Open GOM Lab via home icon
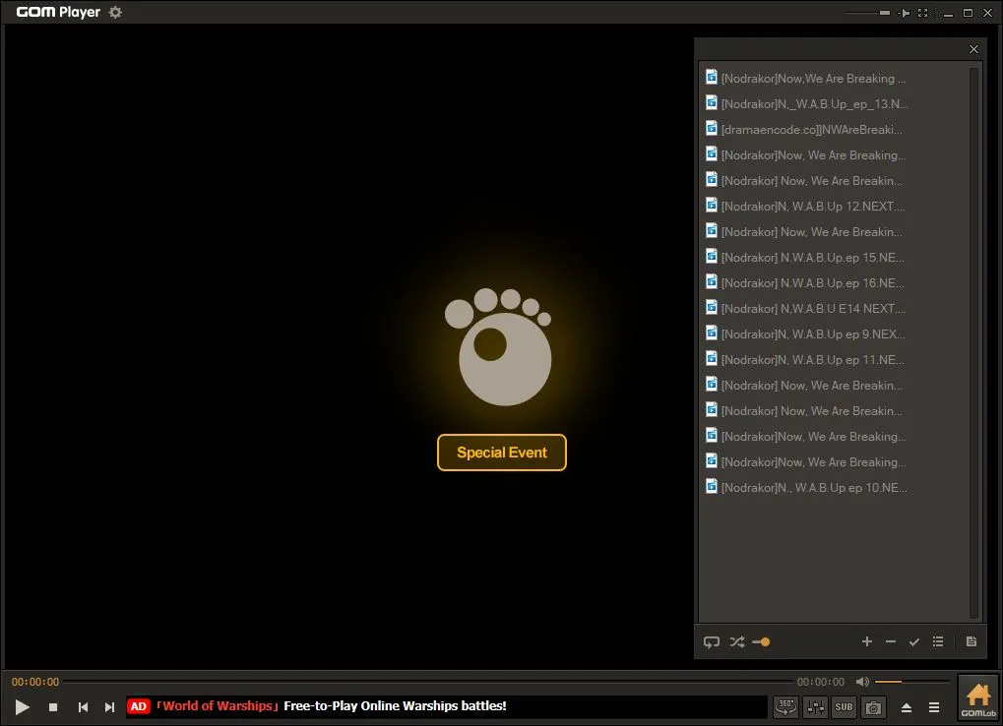Screen dimensions: 1003x726 click(977, 696)
